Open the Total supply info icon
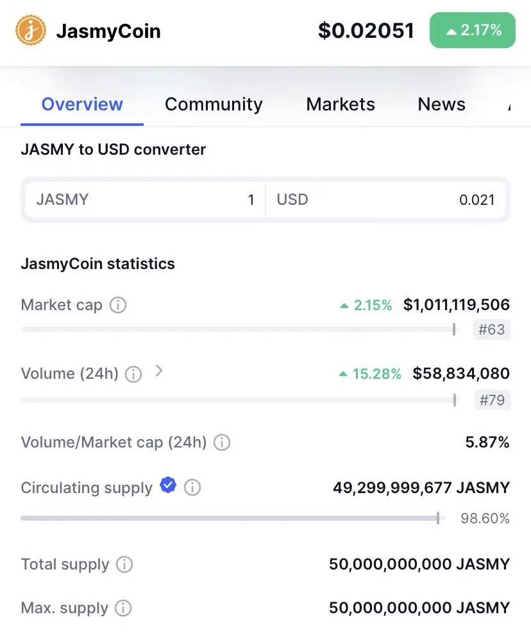 point(124,564)
